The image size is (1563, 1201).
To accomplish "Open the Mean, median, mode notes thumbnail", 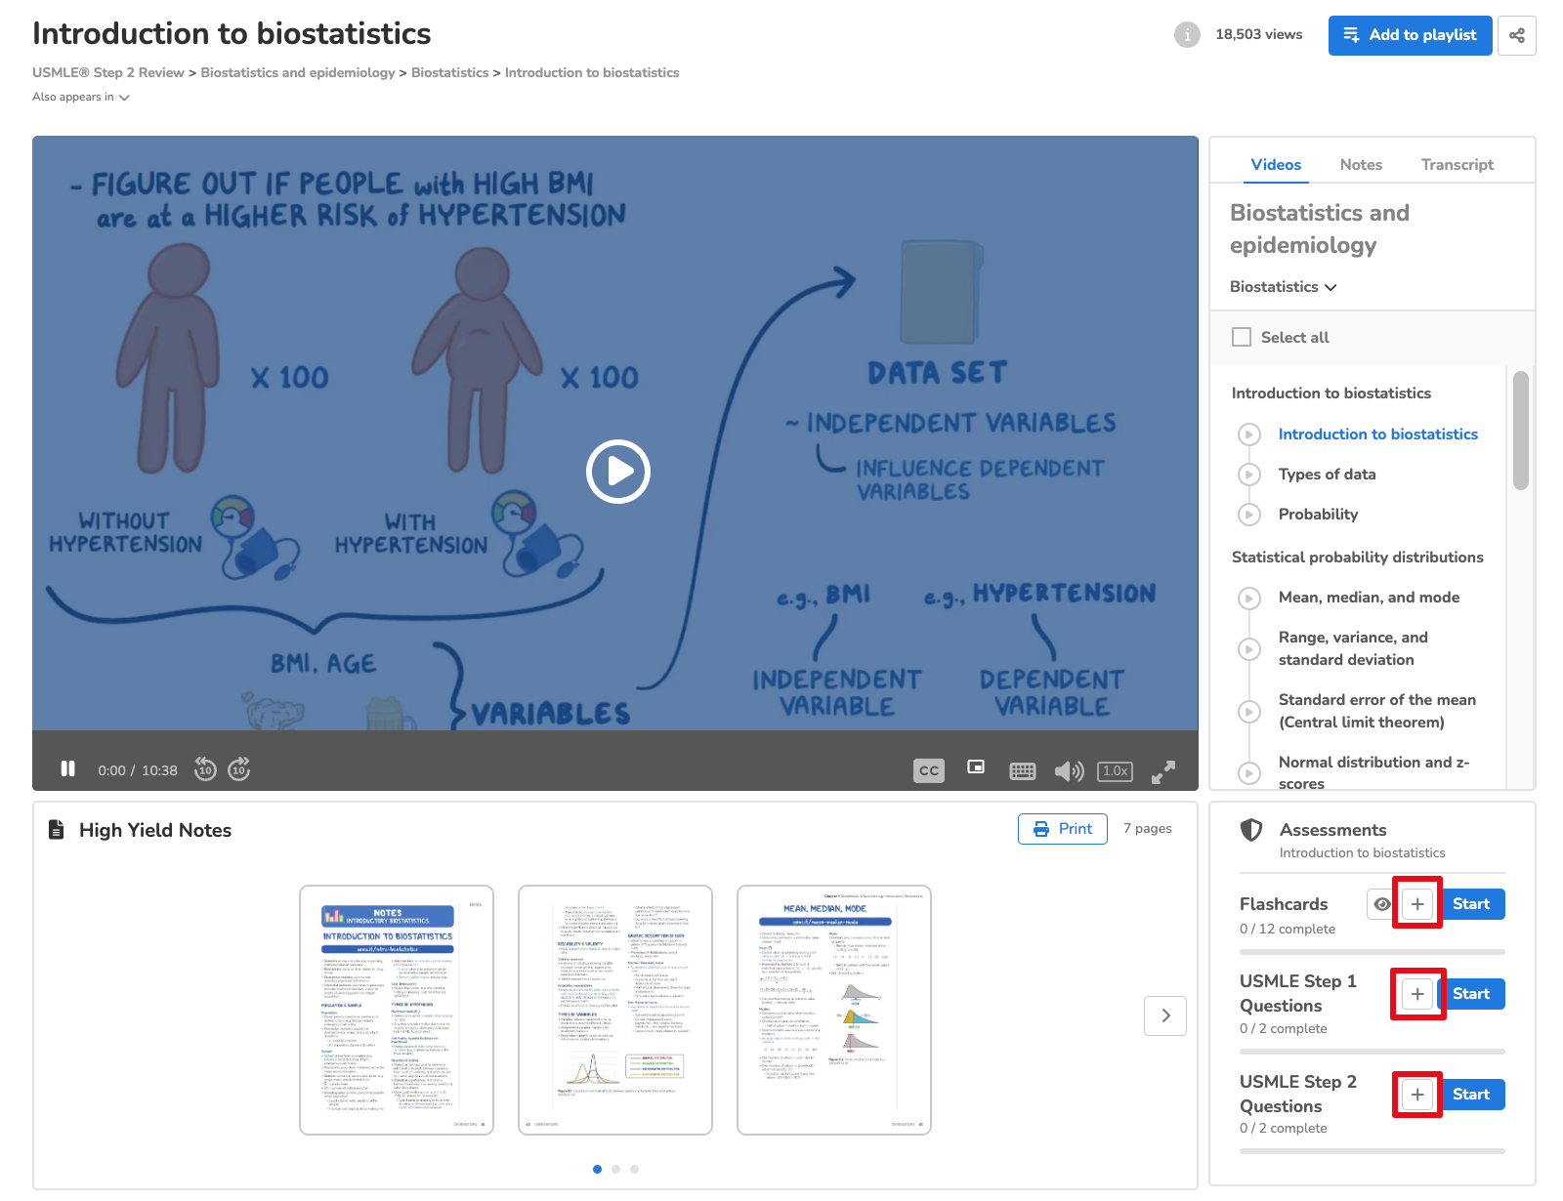I will [833, 1010].
